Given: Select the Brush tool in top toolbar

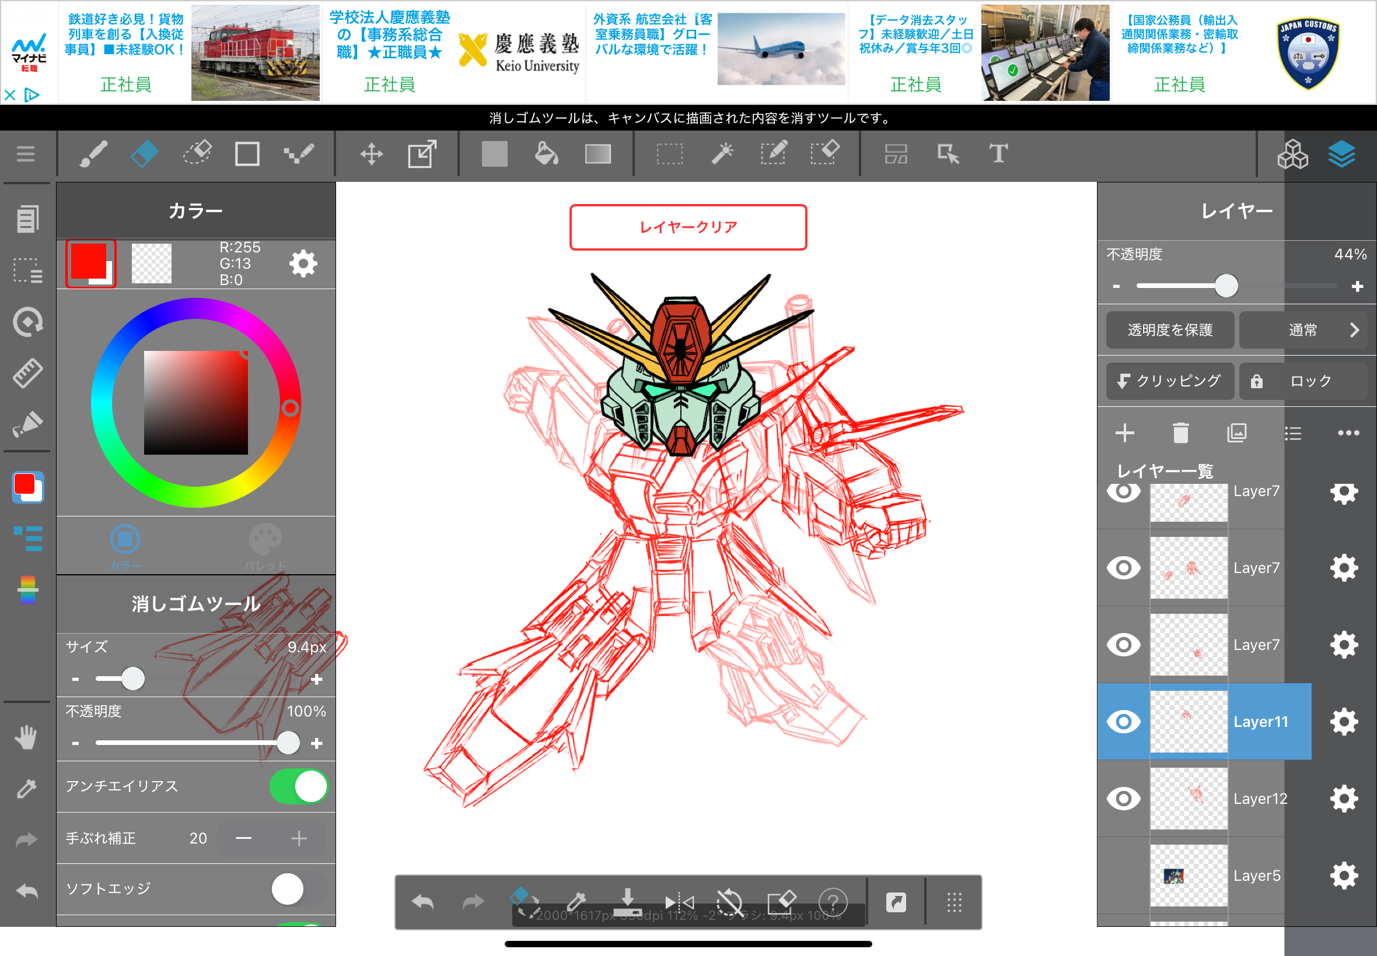Looking at the screenshot, I should [x=93, y=154].
